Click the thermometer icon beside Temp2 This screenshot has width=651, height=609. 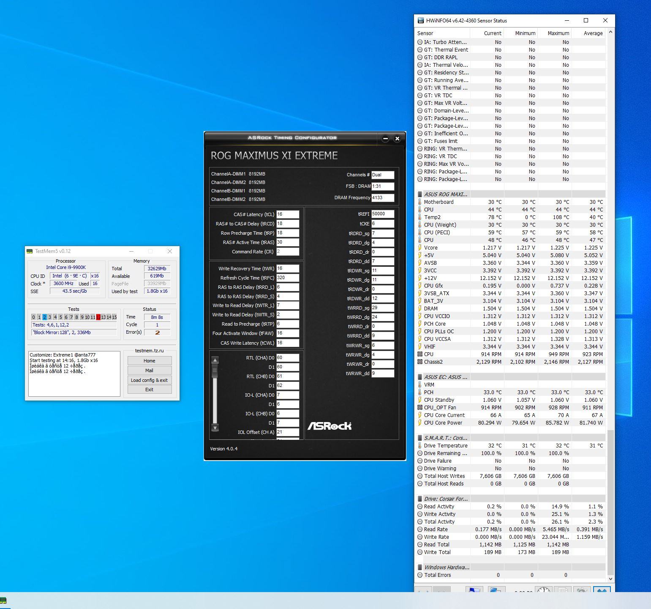tap(420, 217)
